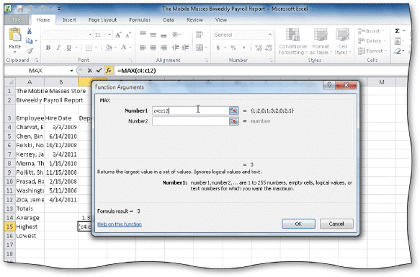Image resolution: width=420 pixels, height=277 pixels.
Task: Click Cancel in Function Arguments dialog
Action: [336, 224]
